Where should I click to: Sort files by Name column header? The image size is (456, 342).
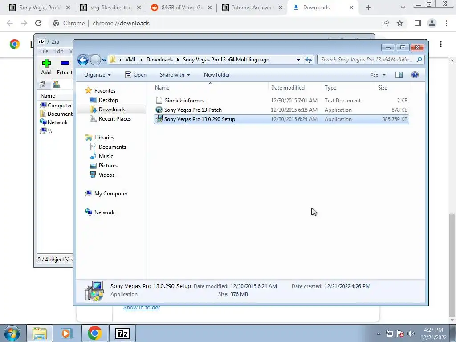(210, 88)
